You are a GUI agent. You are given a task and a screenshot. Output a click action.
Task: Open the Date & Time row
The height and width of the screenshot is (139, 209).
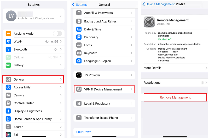coord(104,29)
